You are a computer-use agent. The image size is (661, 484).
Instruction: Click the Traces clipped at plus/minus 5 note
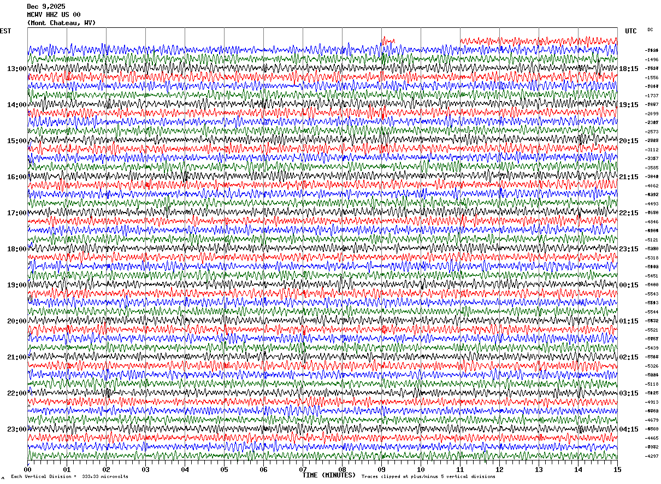pos(428,477)
